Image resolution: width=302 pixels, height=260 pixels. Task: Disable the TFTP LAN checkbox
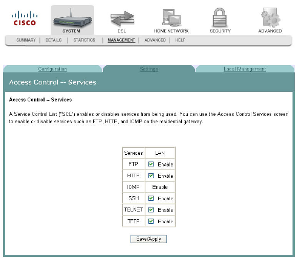click(x=151, y=221)
